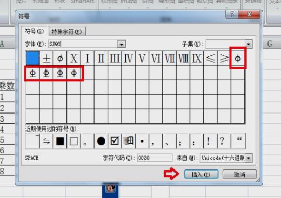Screen dimensions: 281x198
Task: Pick recent symbol colon
Action: [196, 141]
